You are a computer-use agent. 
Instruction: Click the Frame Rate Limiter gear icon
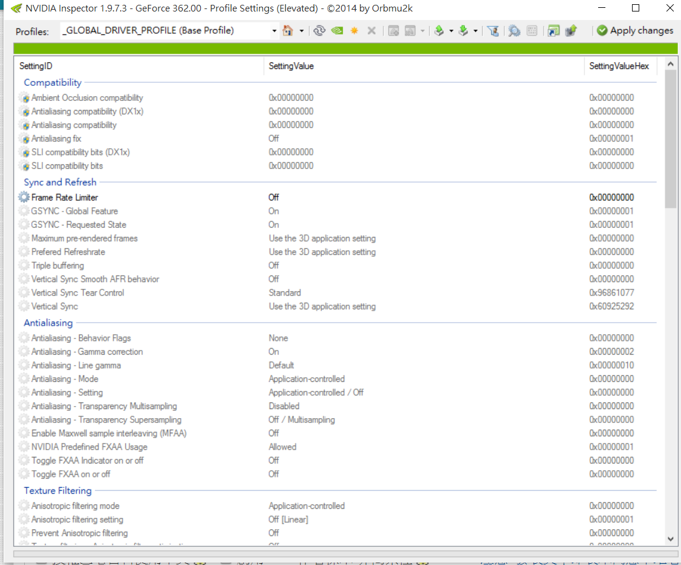click(24, 197)
